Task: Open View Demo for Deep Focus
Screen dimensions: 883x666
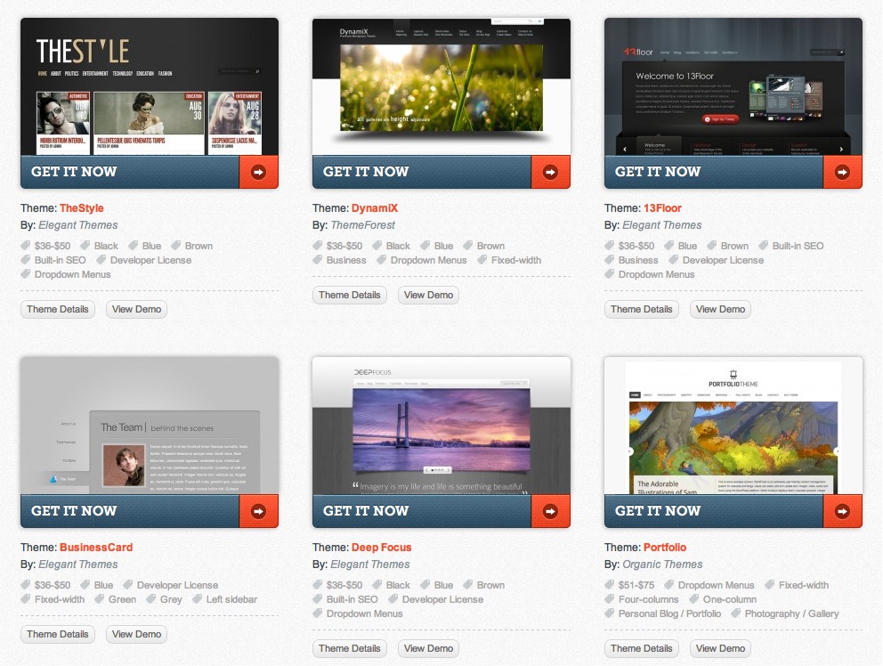Action: click(428, 648)
